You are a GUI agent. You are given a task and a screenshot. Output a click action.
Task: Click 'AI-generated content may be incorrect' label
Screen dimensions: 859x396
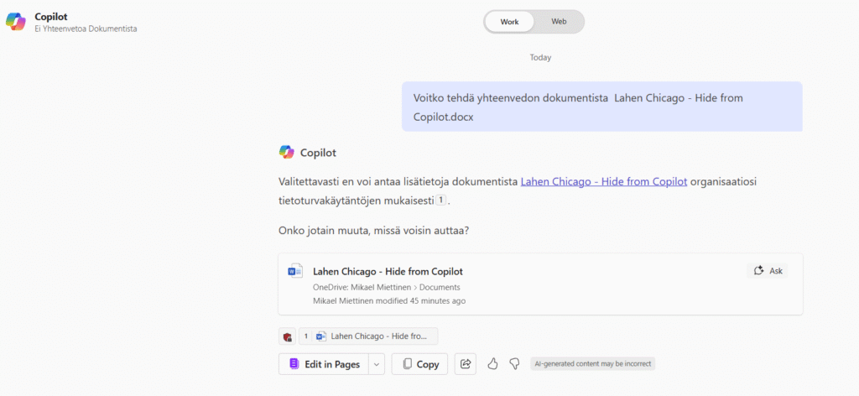click(593, 363)
